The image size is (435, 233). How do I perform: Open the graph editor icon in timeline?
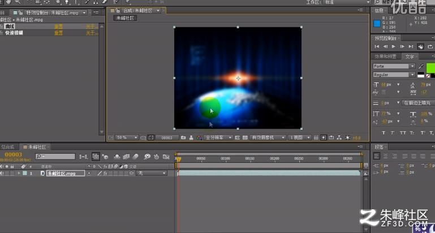[166, 157]
